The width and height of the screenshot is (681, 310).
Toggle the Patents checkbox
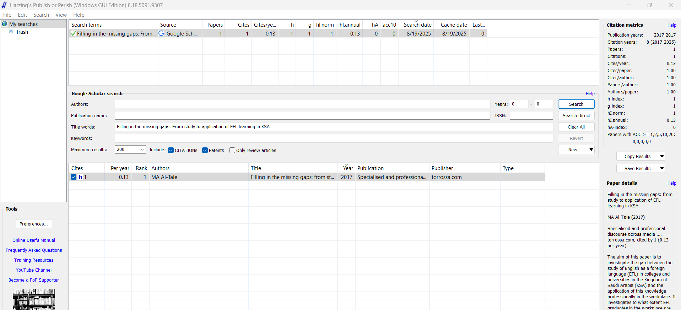tap(205, 150)
